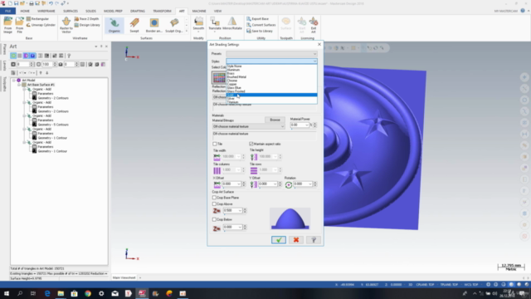Enable the Tile checkbox
This screenshot has width=531, height=299.
(x=214, y=144)
